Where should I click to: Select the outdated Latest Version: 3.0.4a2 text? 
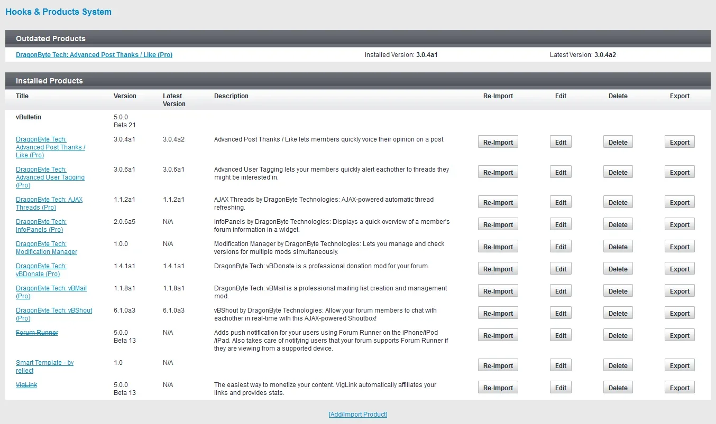[583, 54]
